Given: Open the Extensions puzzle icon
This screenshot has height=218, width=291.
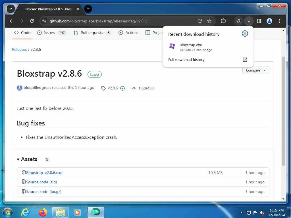Looking at the screenshot, I should tap(223, 21).
